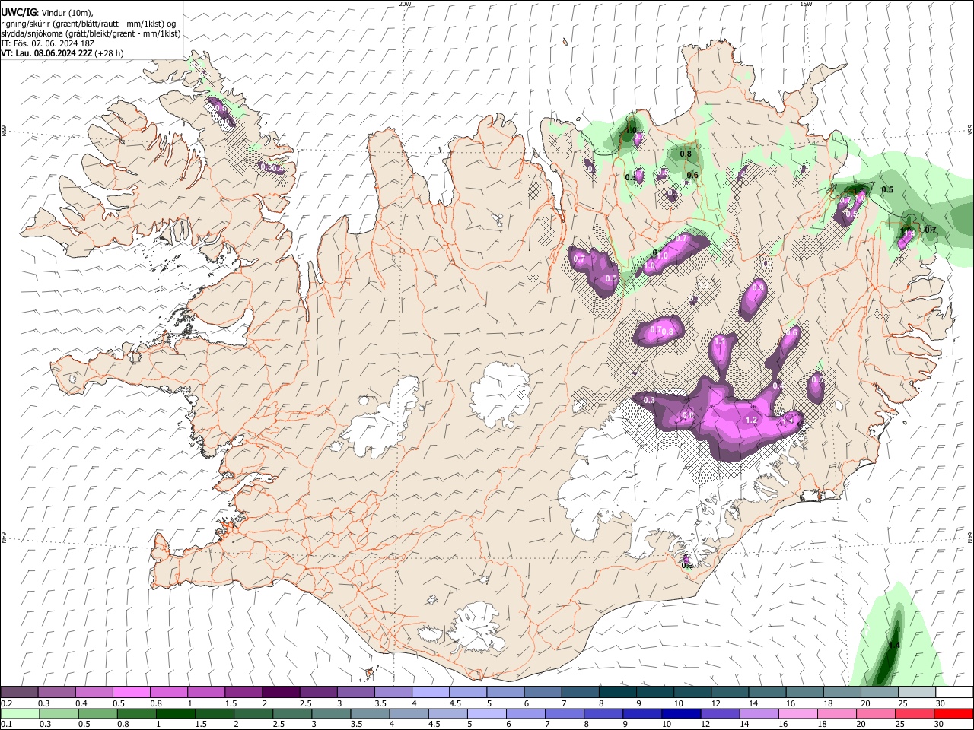Pick the palest green 0.1–0.3 rain legend swatch
This screenshot has width=974, height=730.
tap(21, 713)
